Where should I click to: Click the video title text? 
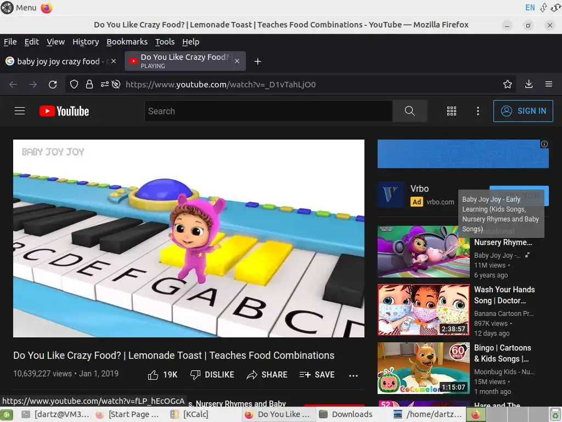[x=174, y=356]
